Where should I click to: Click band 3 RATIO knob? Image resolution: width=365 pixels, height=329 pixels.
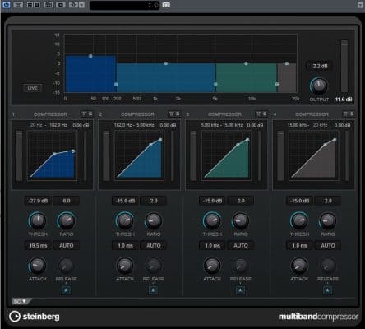point(241,220)
